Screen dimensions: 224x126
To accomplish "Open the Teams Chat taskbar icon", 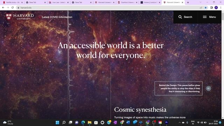I will pos(77,122).
